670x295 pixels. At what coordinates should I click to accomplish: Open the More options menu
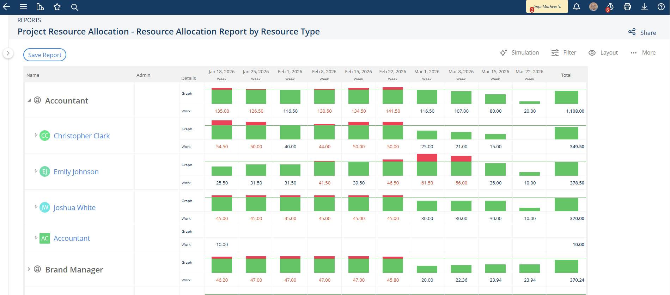coord(643,52)
